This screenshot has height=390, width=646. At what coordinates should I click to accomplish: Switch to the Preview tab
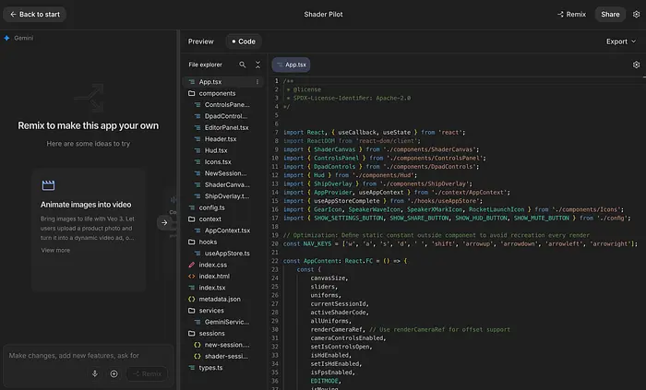[200, 41]
